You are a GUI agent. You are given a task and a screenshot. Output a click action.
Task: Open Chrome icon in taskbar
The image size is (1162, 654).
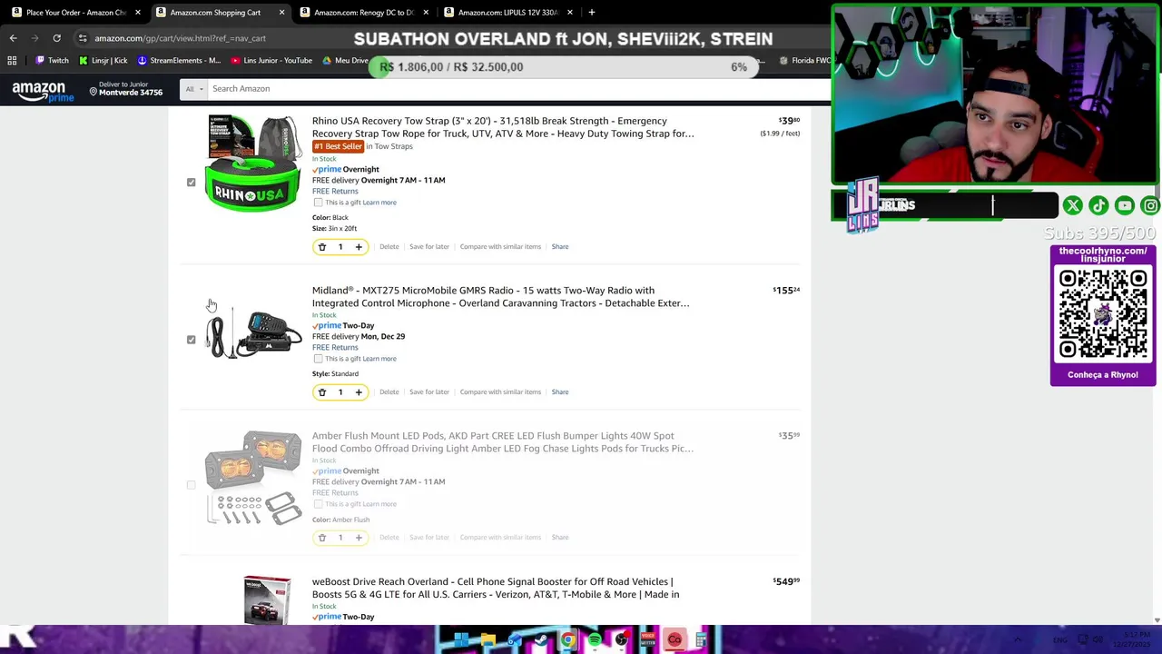[568, 639]
